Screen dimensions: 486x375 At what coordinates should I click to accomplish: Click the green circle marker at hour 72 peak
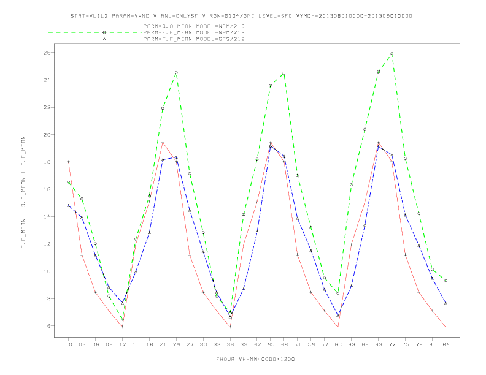pyautogui.click(x=391, y=54)
